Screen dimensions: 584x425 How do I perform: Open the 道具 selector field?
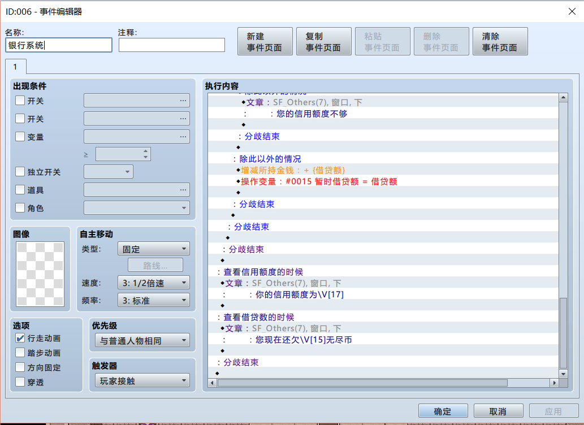click(x=137, y=189)
